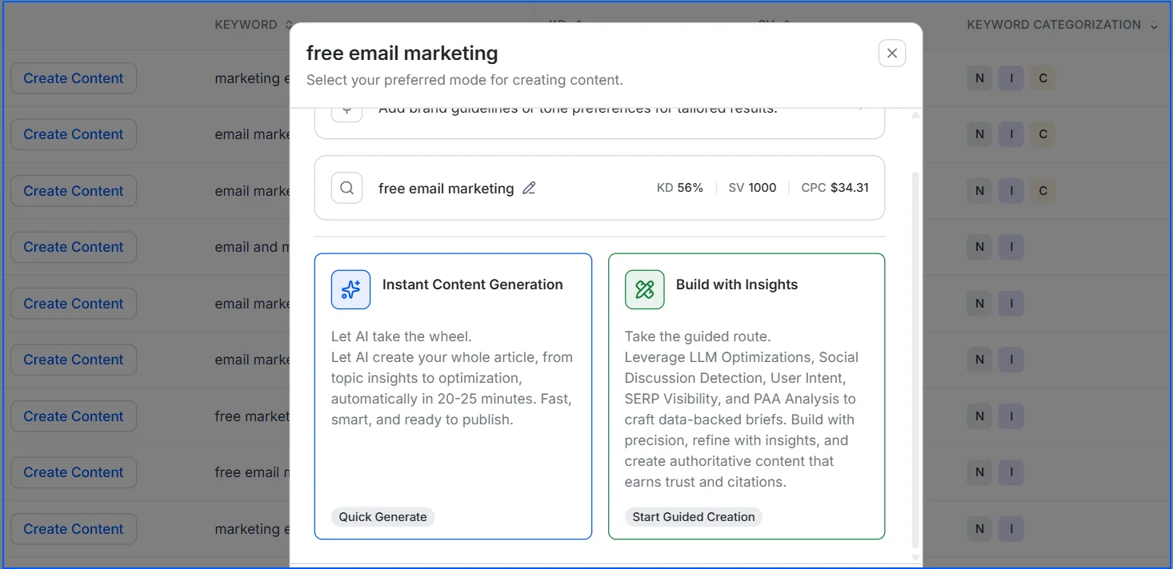Click the N badge in 'free email' row
The image size is (1173, 569).
[979, 472]
